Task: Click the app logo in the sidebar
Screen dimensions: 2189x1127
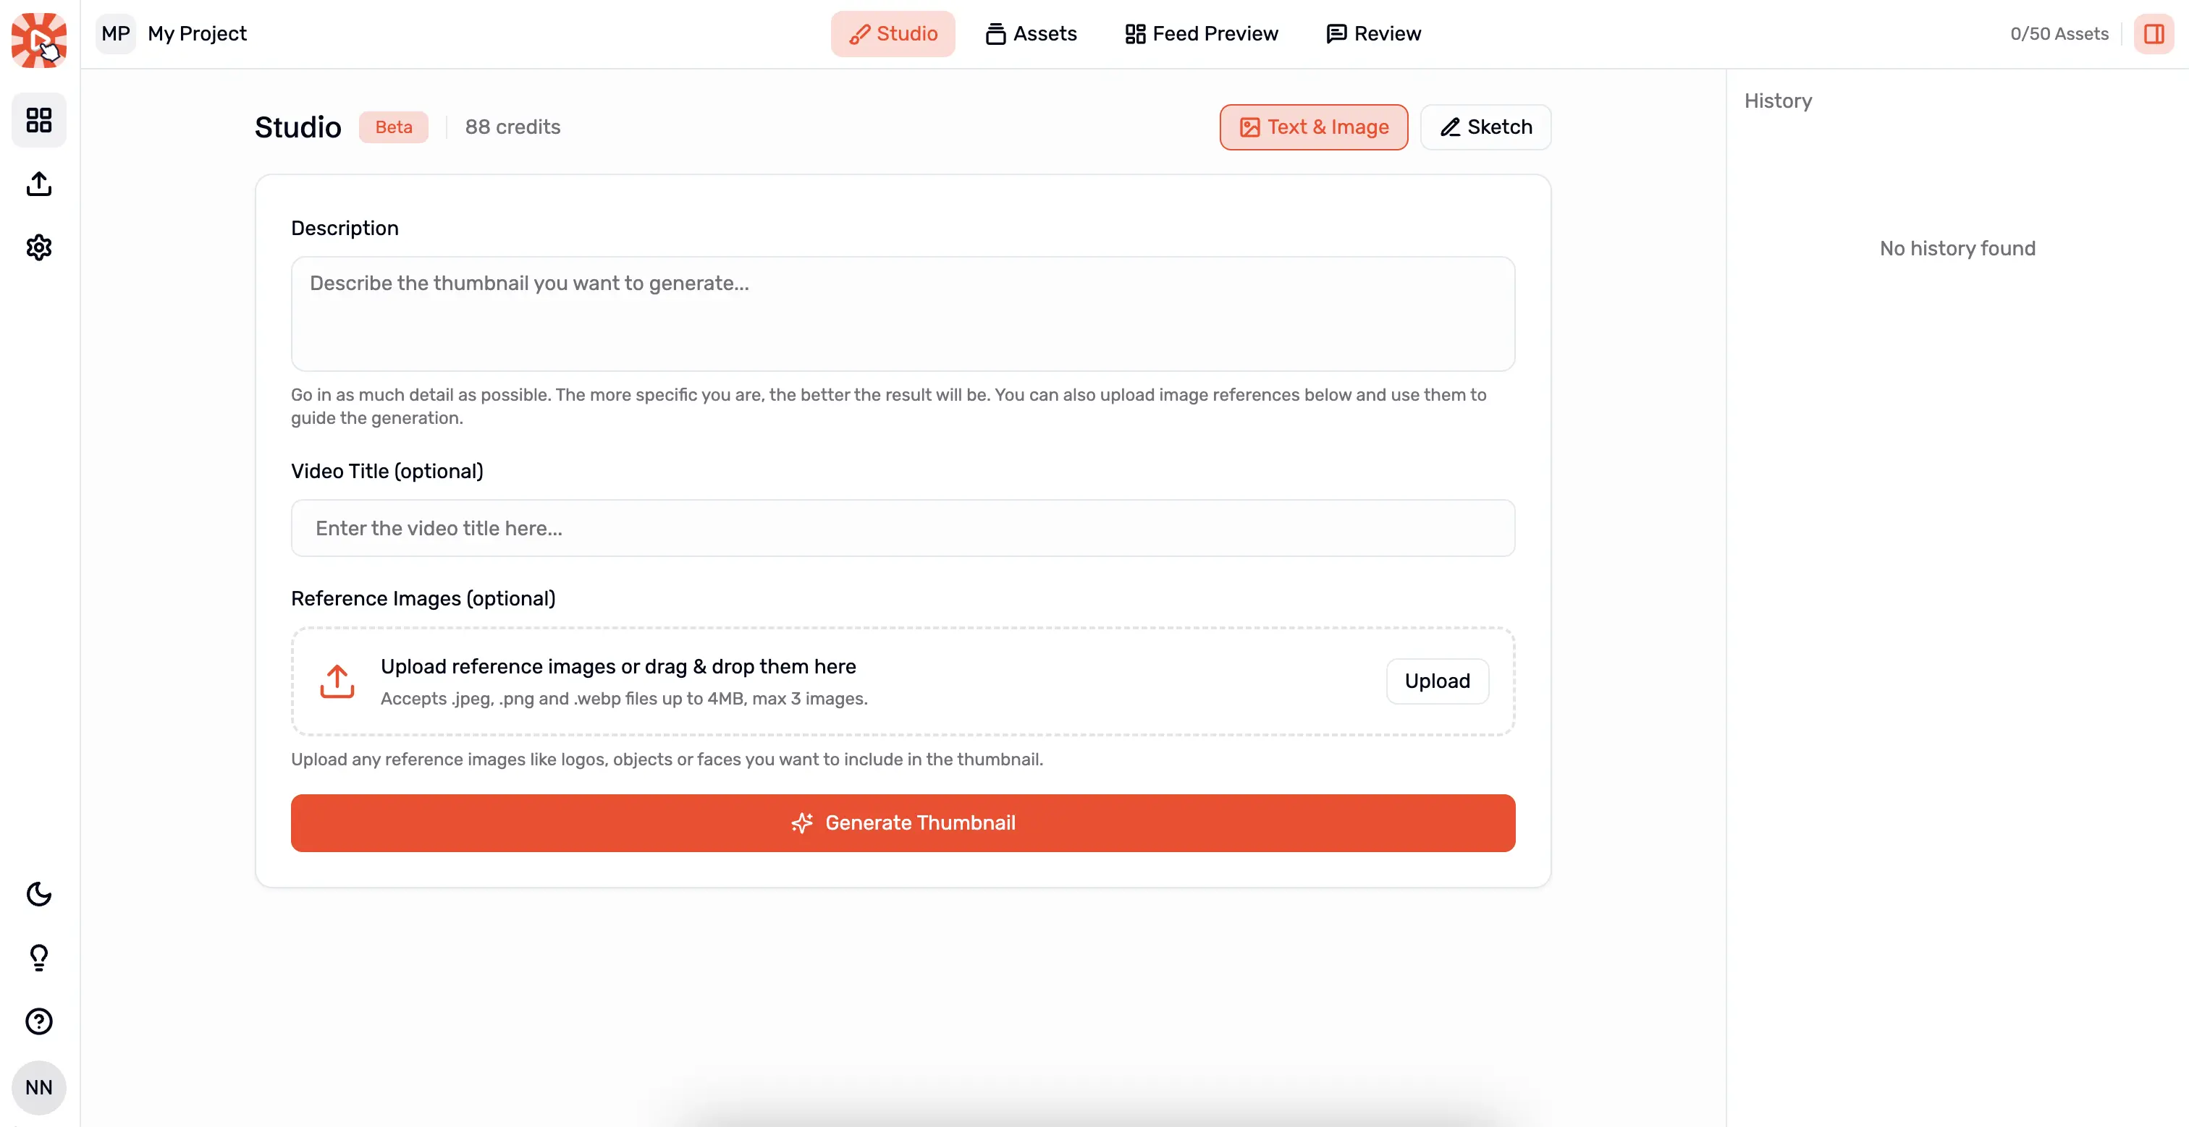Action: tap(39, 39)
